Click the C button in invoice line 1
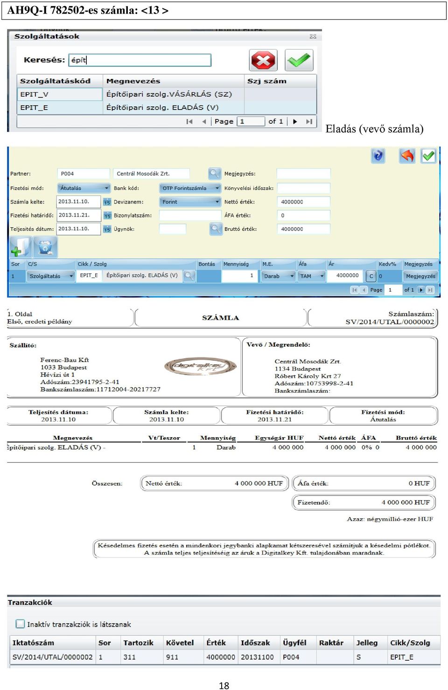This screenshot has height=690, width=448. tap(371, 276)
